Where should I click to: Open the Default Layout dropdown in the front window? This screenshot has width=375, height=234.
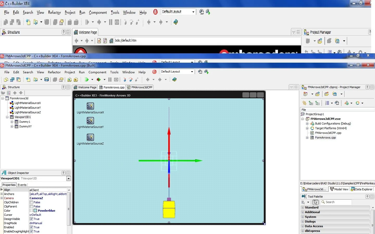click(x=192, y=71)
